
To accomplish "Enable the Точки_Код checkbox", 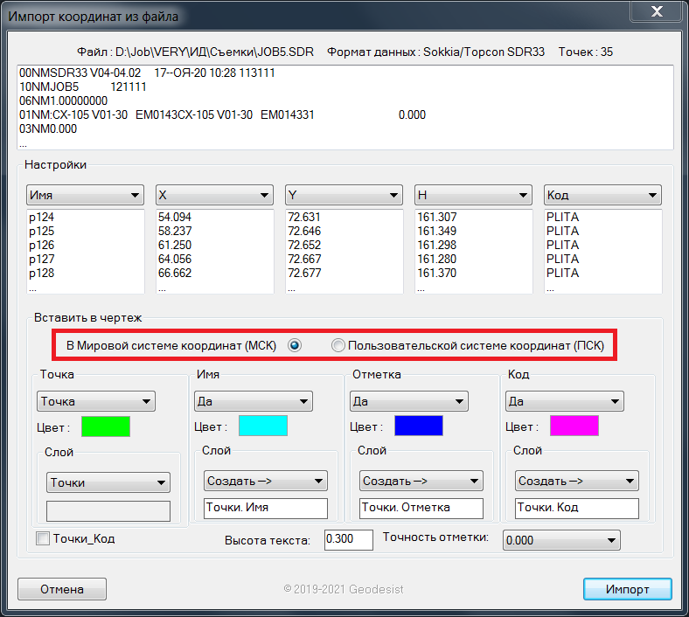I will pyautogui.click(x=43, y=539).
